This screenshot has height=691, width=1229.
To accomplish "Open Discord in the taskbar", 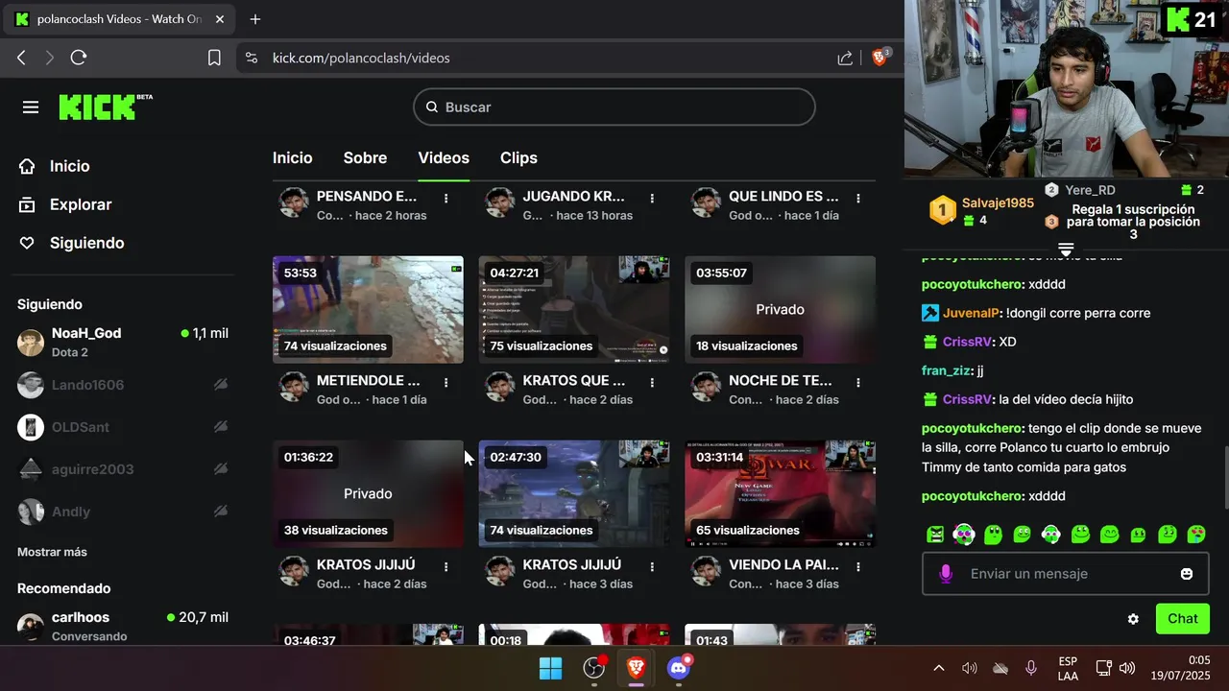I will (679, 668).
